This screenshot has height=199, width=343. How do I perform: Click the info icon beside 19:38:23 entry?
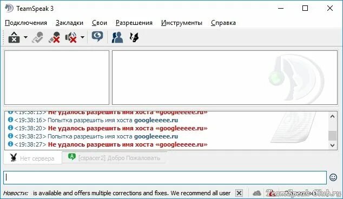(10, 136)
